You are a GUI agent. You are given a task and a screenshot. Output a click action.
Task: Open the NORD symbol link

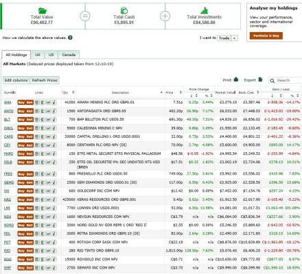tap(9, 225)
